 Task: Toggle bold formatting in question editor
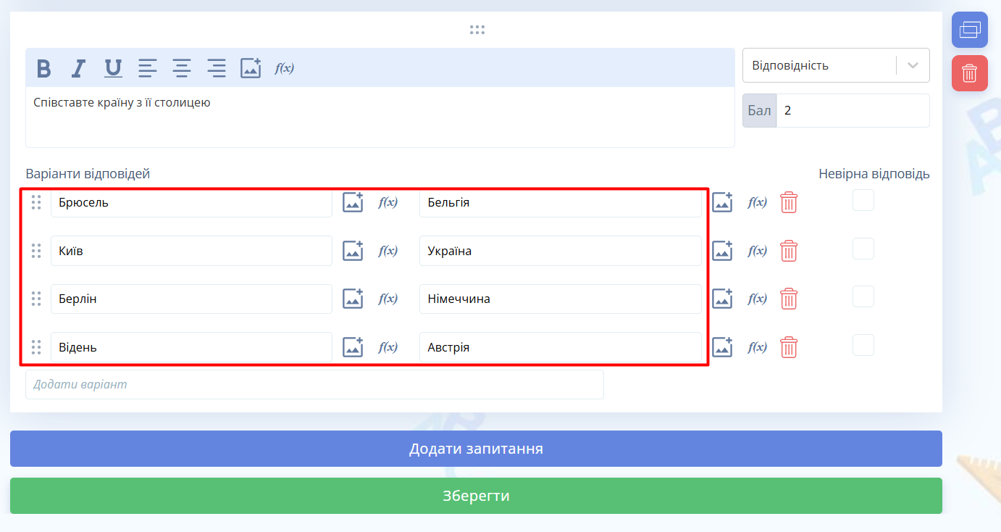pyautogui.click(x=44, y=68)
